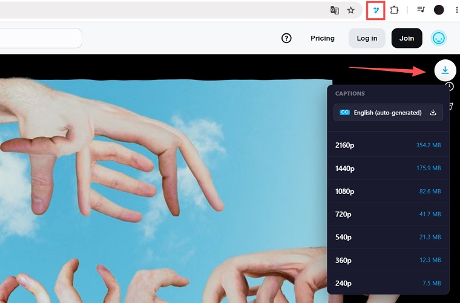The image size is (460, 303).
Task: Choose the 1080p download option
Action: point(388,191)
